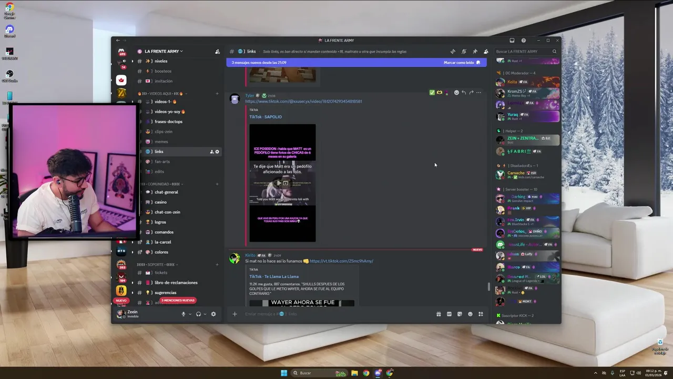This screenshot has width=673, height=379.
Task: Expand threads under la-carcel channel
Action: point(132,242)
